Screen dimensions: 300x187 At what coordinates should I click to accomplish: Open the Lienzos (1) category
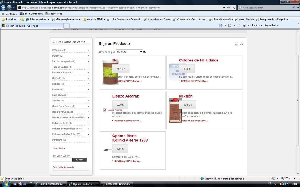coord(71,84)
